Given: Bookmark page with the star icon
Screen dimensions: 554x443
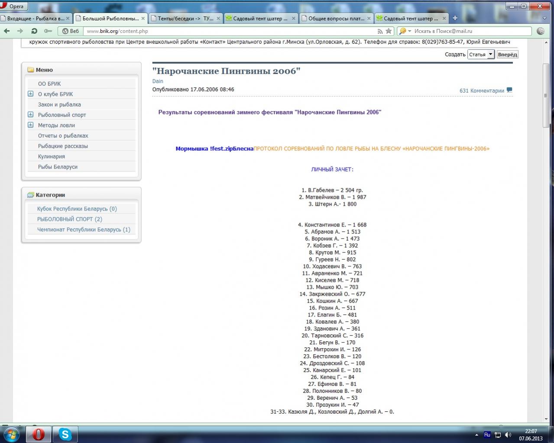Looking at the screenshot, I should (x=389, y=31).
